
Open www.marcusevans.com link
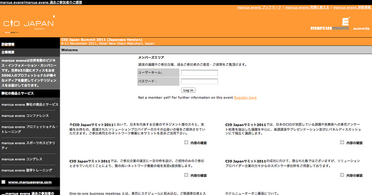[x=30, y=182]
